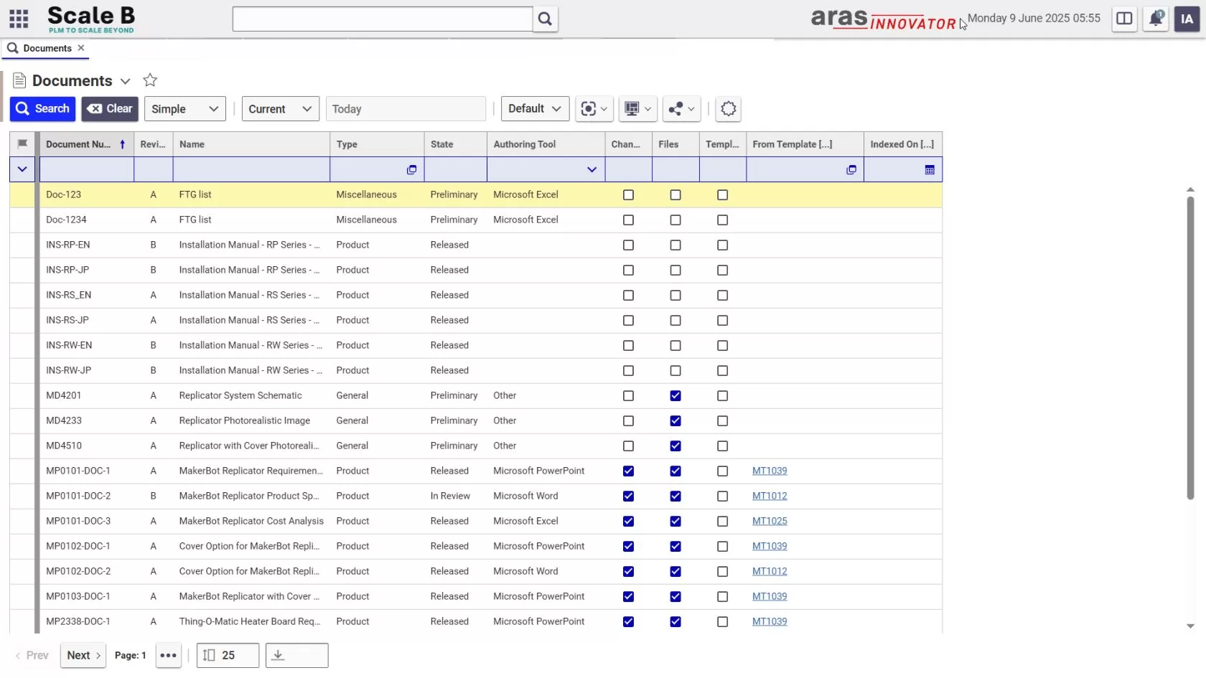Star Documents as a favorite
The width and height of the screenshot is (1206, 678).
150,80
